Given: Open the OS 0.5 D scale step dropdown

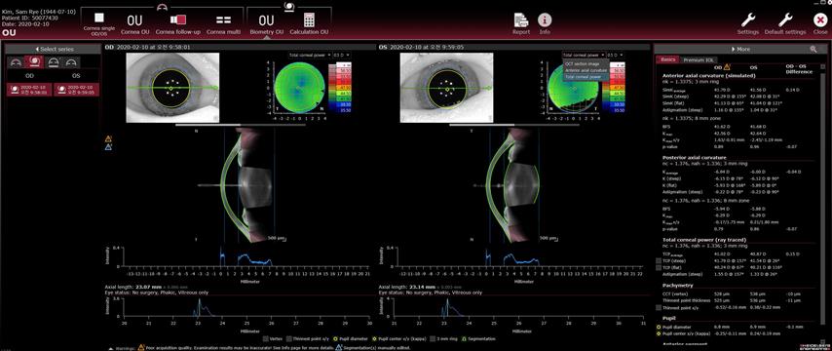Looking at the screenshot, I should click(x=615, y=55).
